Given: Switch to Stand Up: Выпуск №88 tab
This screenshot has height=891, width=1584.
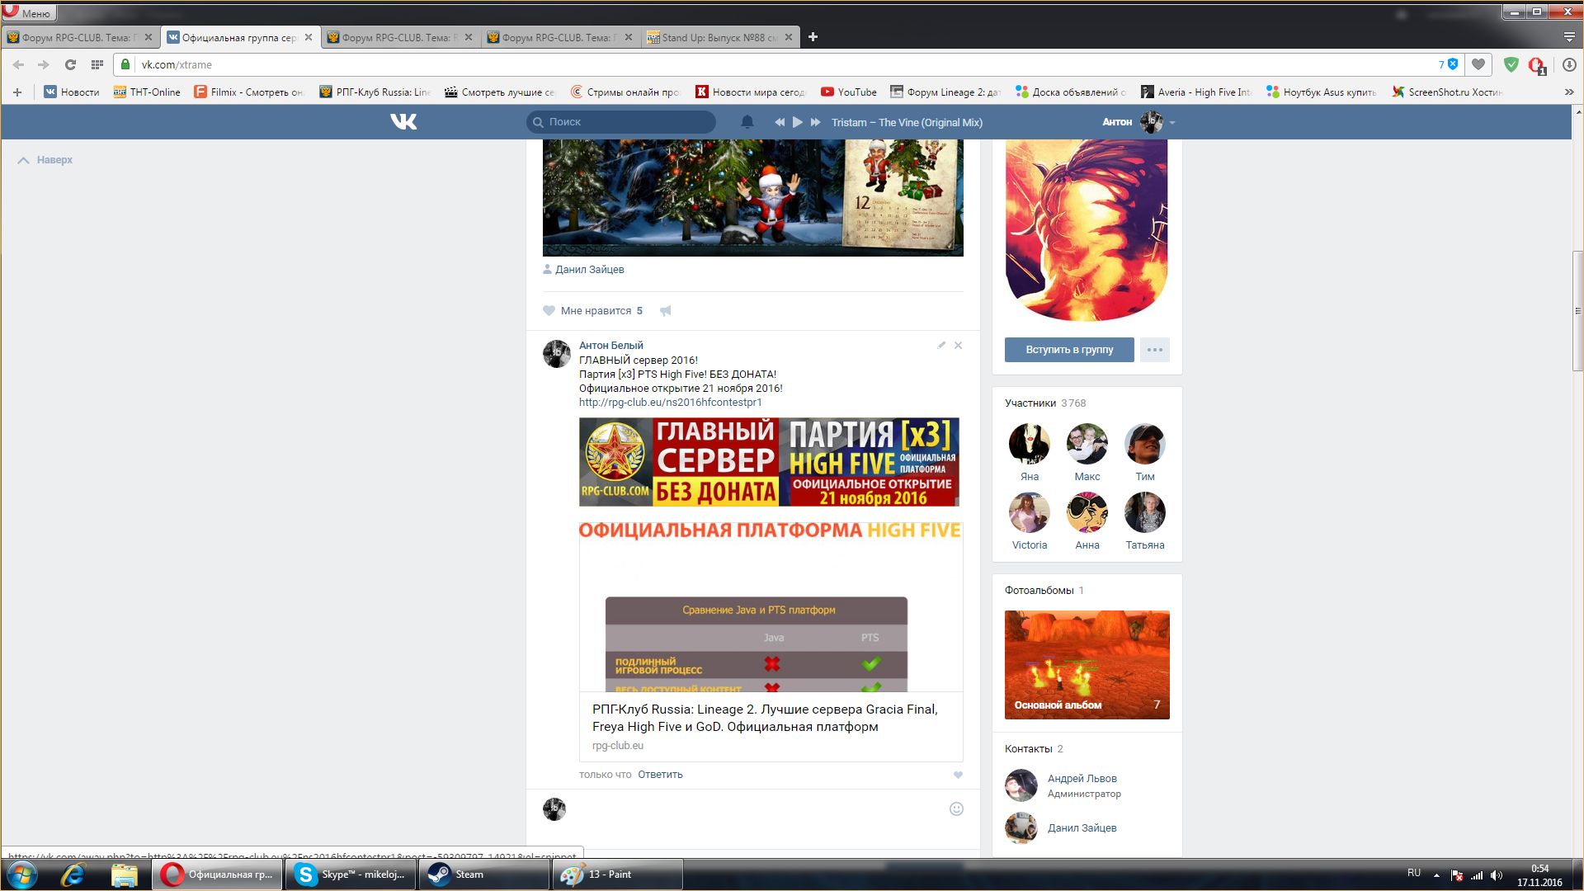Looking at the screenshot, I should [x=719, y=37].
